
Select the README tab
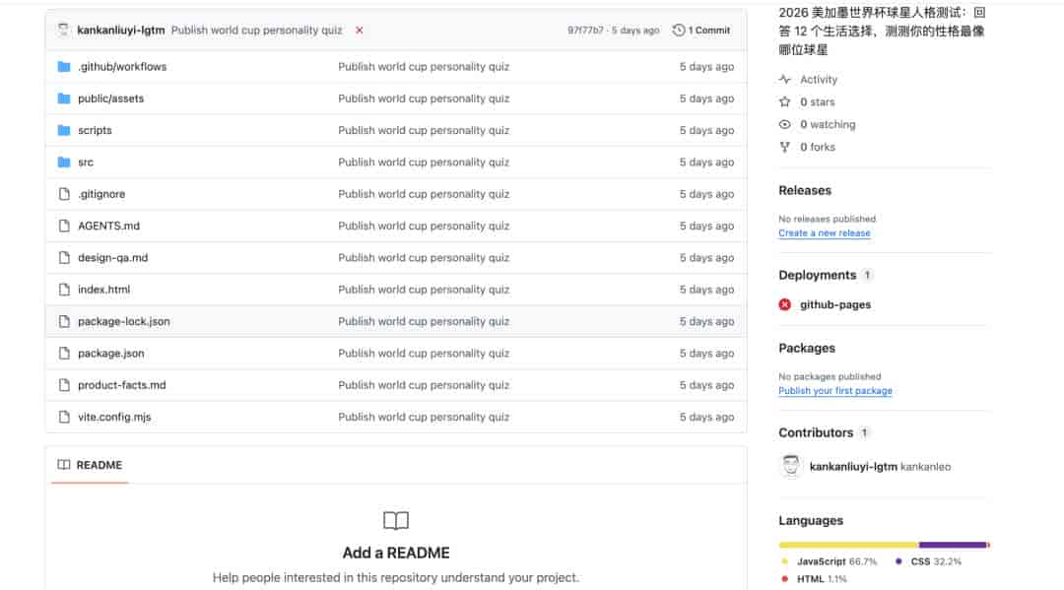pyautogui.click(x=90, y=465)
